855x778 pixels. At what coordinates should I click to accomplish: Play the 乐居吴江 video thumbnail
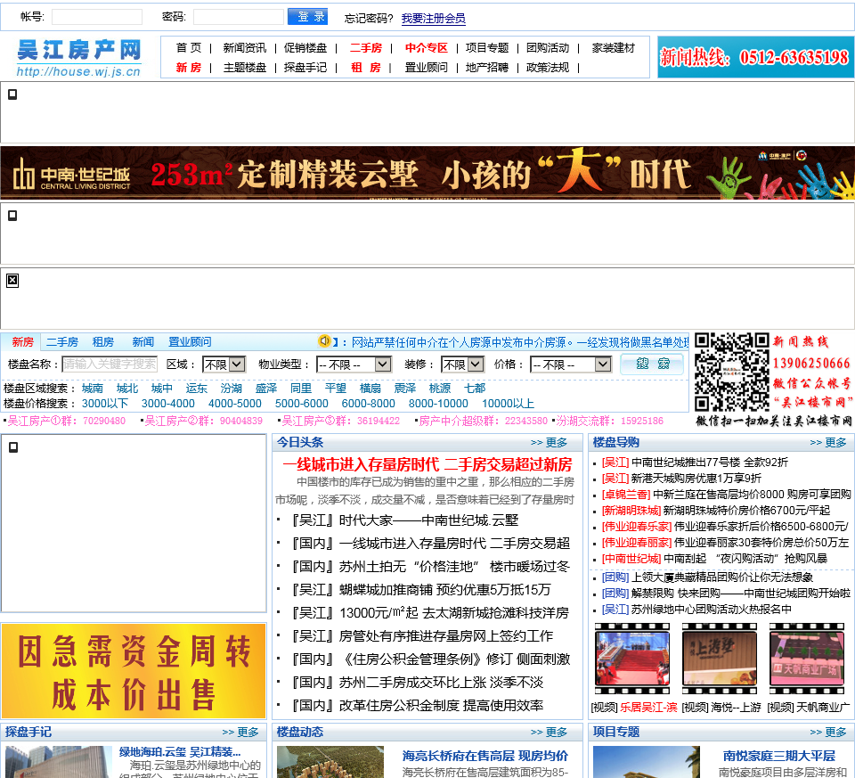pyautogui.click(x=632, y=659)
